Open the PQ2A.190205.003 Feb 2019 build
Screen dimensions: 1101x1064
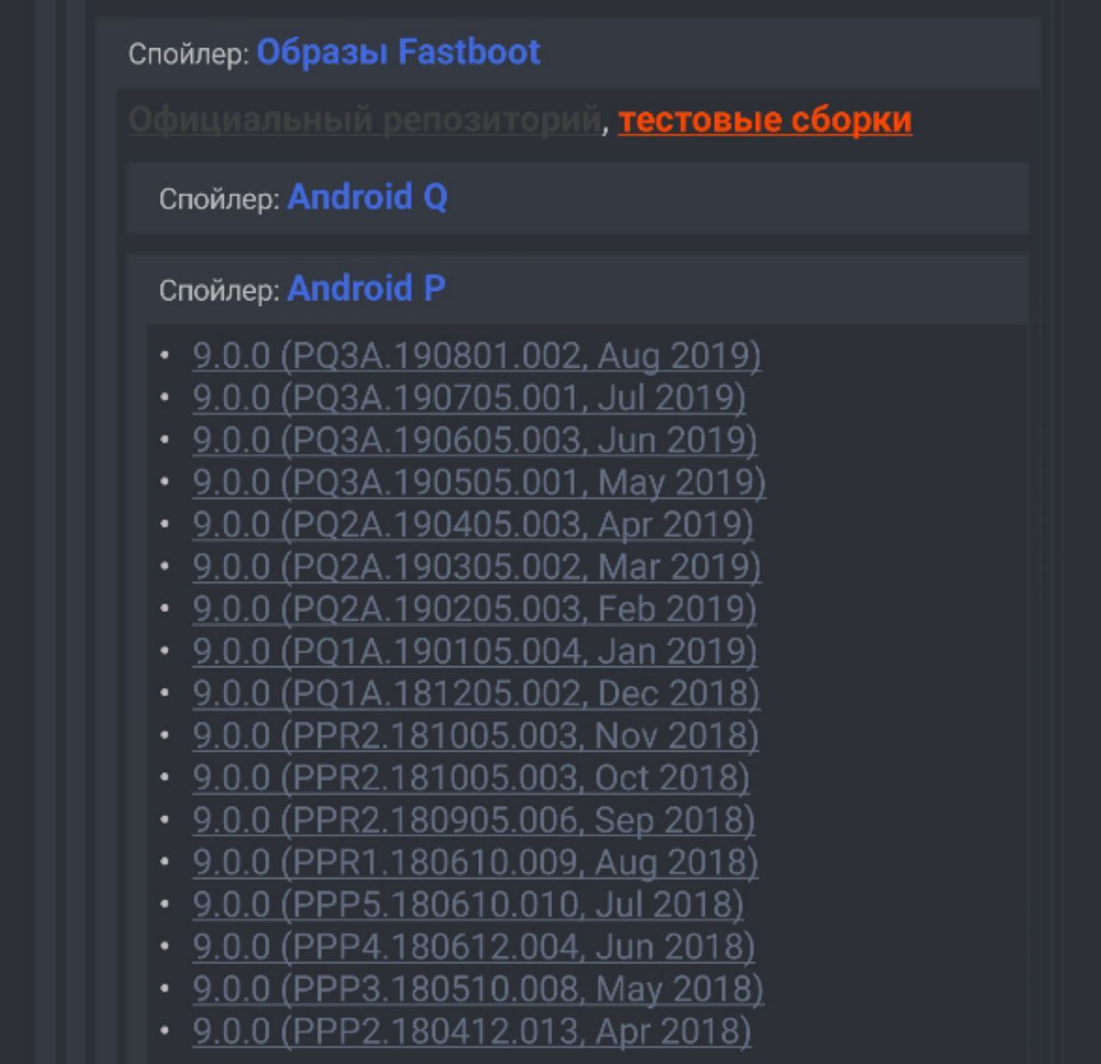click(475, 609)
